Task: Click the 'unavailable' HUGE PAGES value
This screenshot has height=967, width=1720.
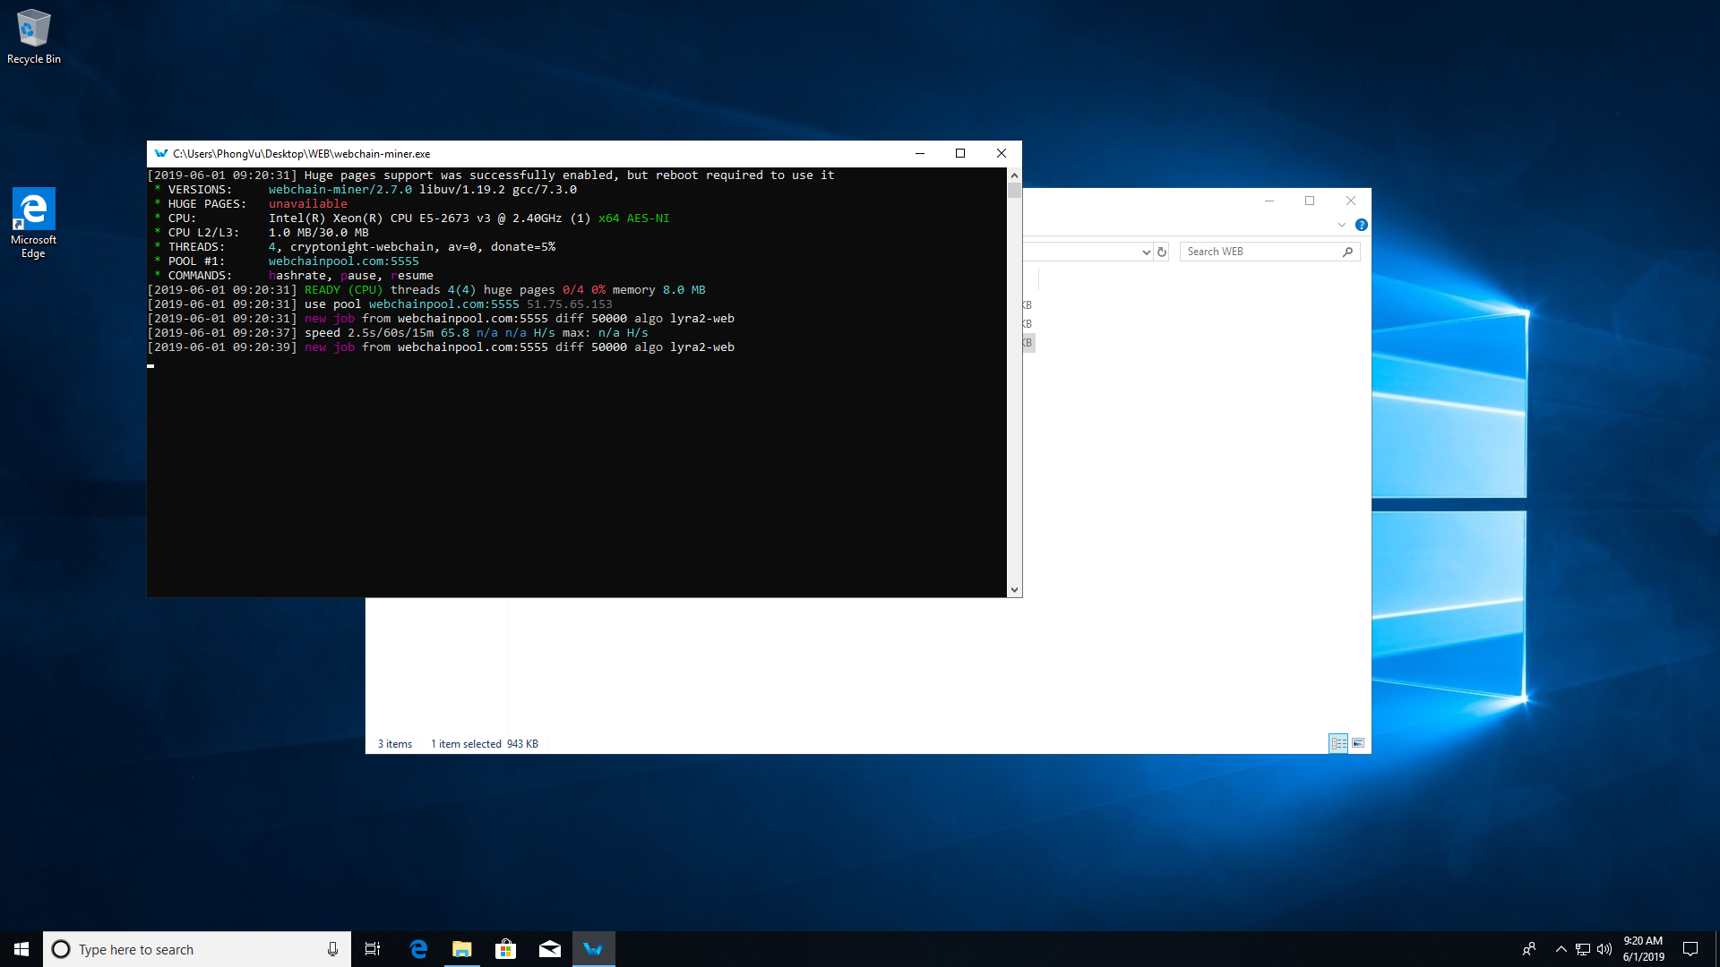Action: point(307,204)
